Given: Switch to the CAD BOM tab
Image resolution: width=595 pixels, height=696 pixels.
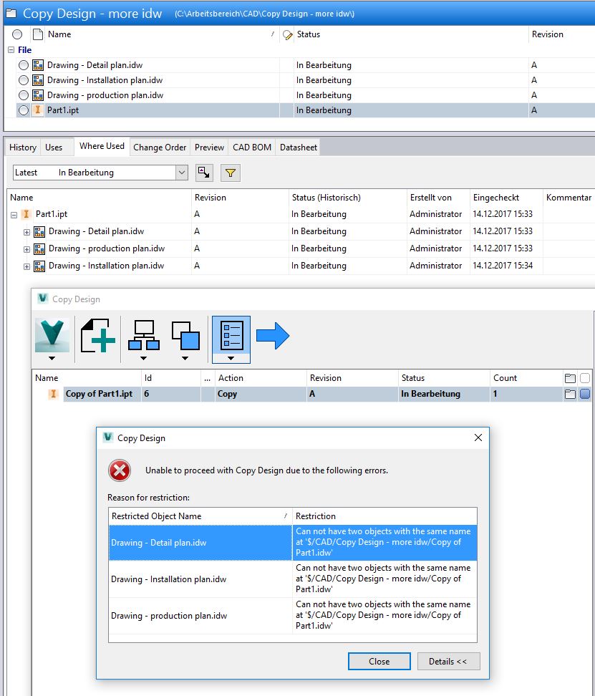Looking at the screenshot, I should (x=251, y=146).
